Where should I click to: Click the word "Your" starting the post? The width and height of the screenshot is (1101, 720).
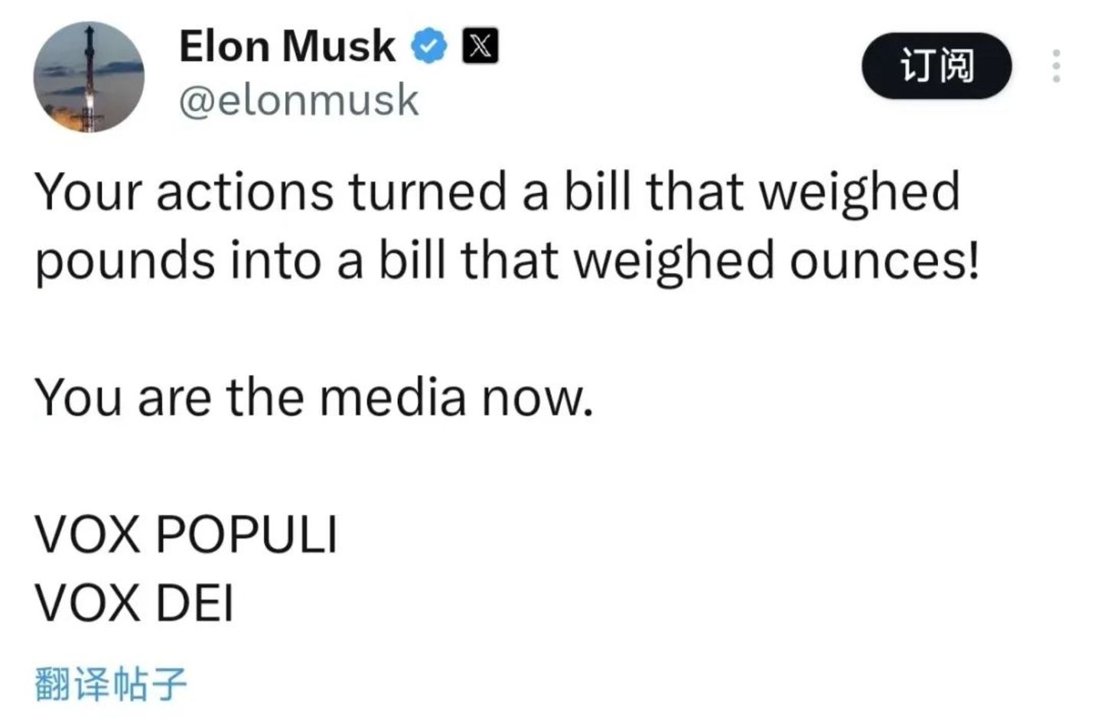click(88, 191)
